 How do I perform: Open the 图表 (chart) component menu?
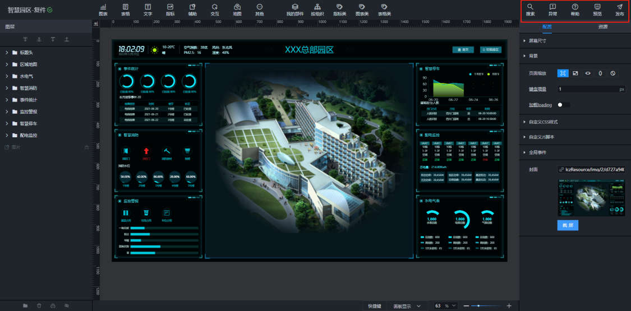(x=103, y=9)
